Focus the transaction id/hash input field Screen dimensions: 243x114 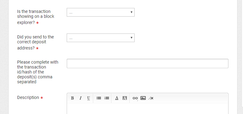(x=148, y=63)
